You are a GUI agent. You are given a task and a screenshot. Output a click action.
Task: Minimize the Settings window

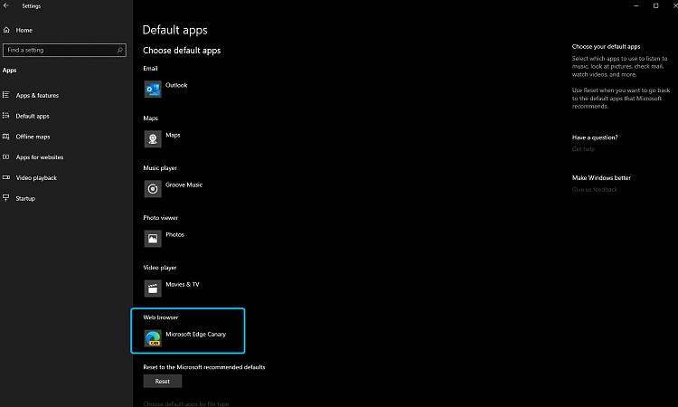(x=636, y=5)
